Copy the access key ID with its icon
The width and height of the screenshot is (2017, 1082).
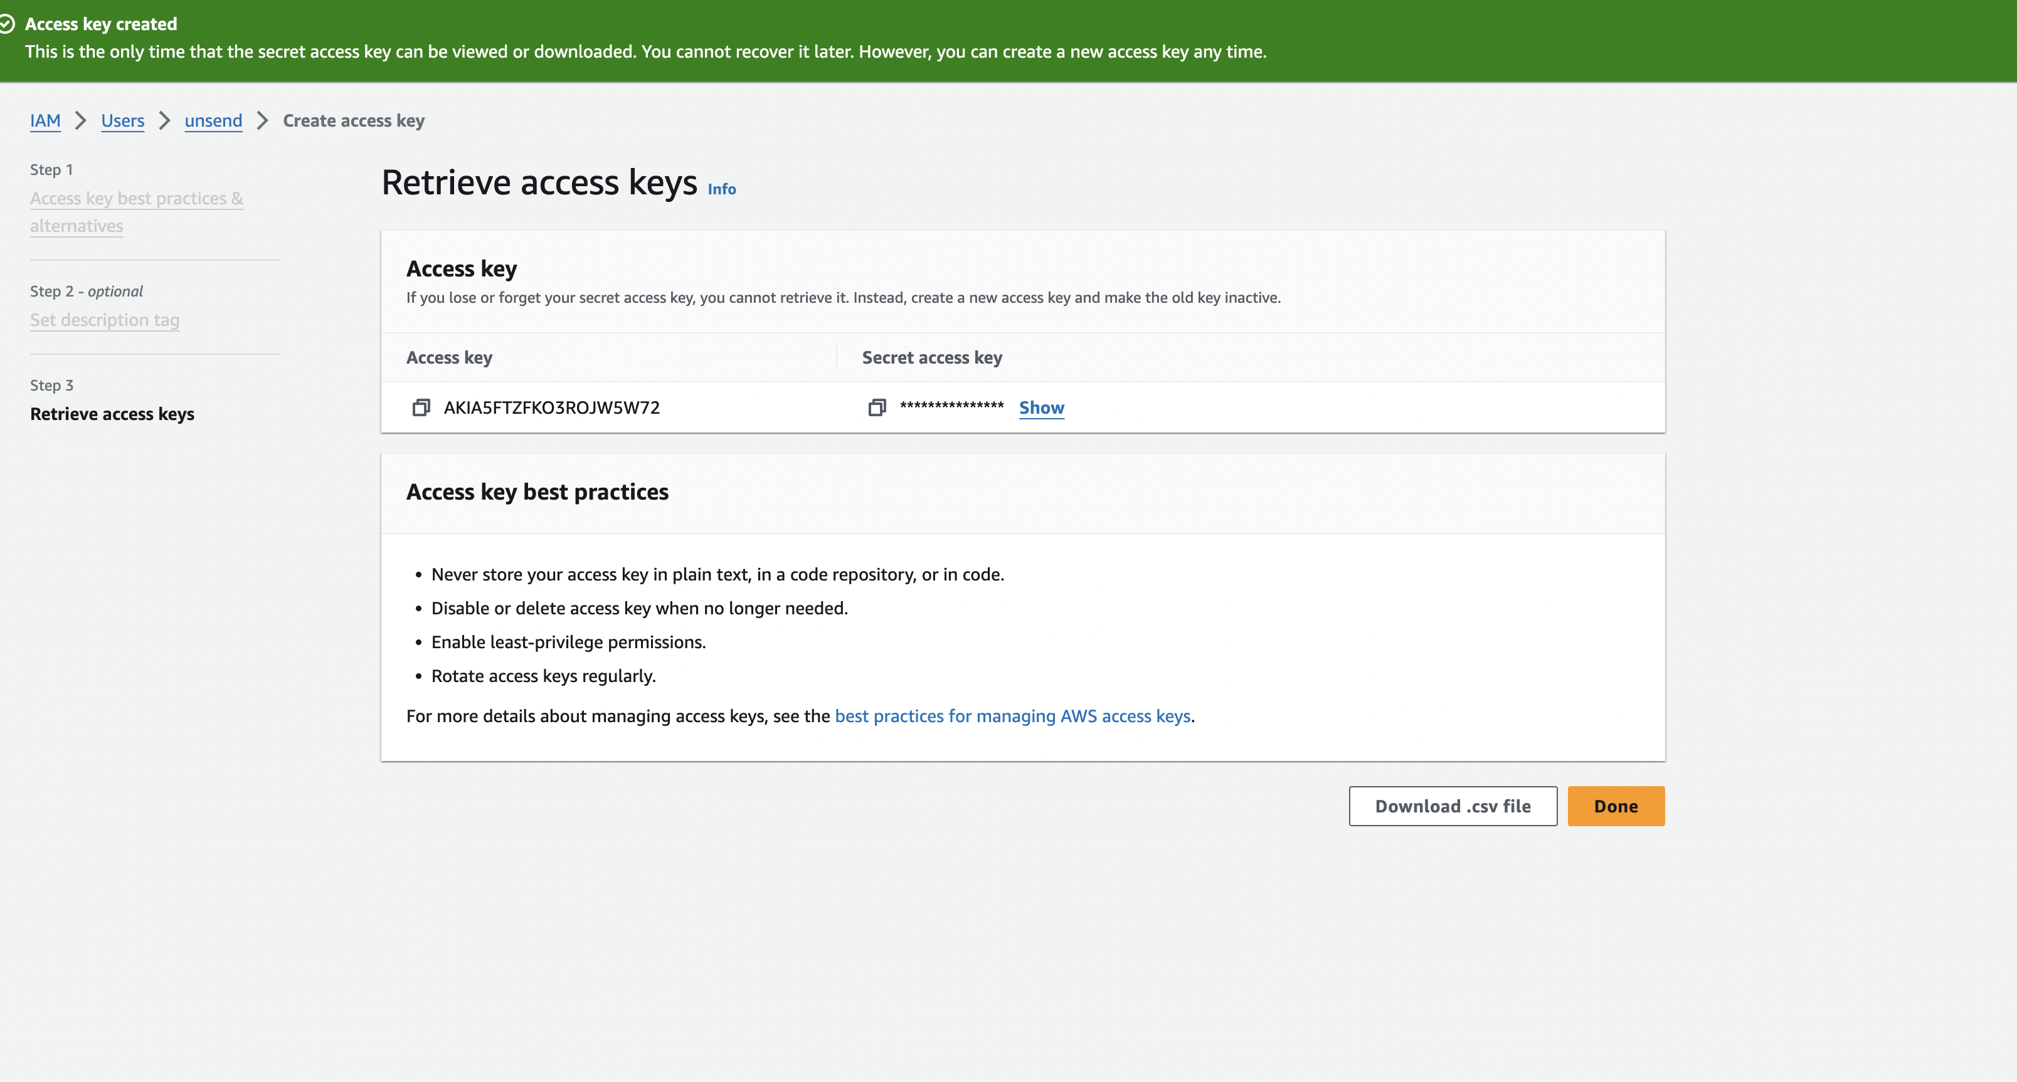(x=420, y=407)
